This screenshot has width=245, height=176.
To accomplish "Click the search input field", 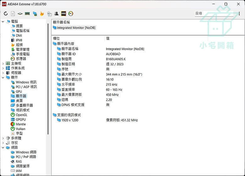I will click(x=214, y=13).
